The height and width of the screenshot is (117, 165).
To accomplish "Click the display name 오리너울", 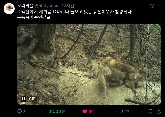I will pos(25,6).
